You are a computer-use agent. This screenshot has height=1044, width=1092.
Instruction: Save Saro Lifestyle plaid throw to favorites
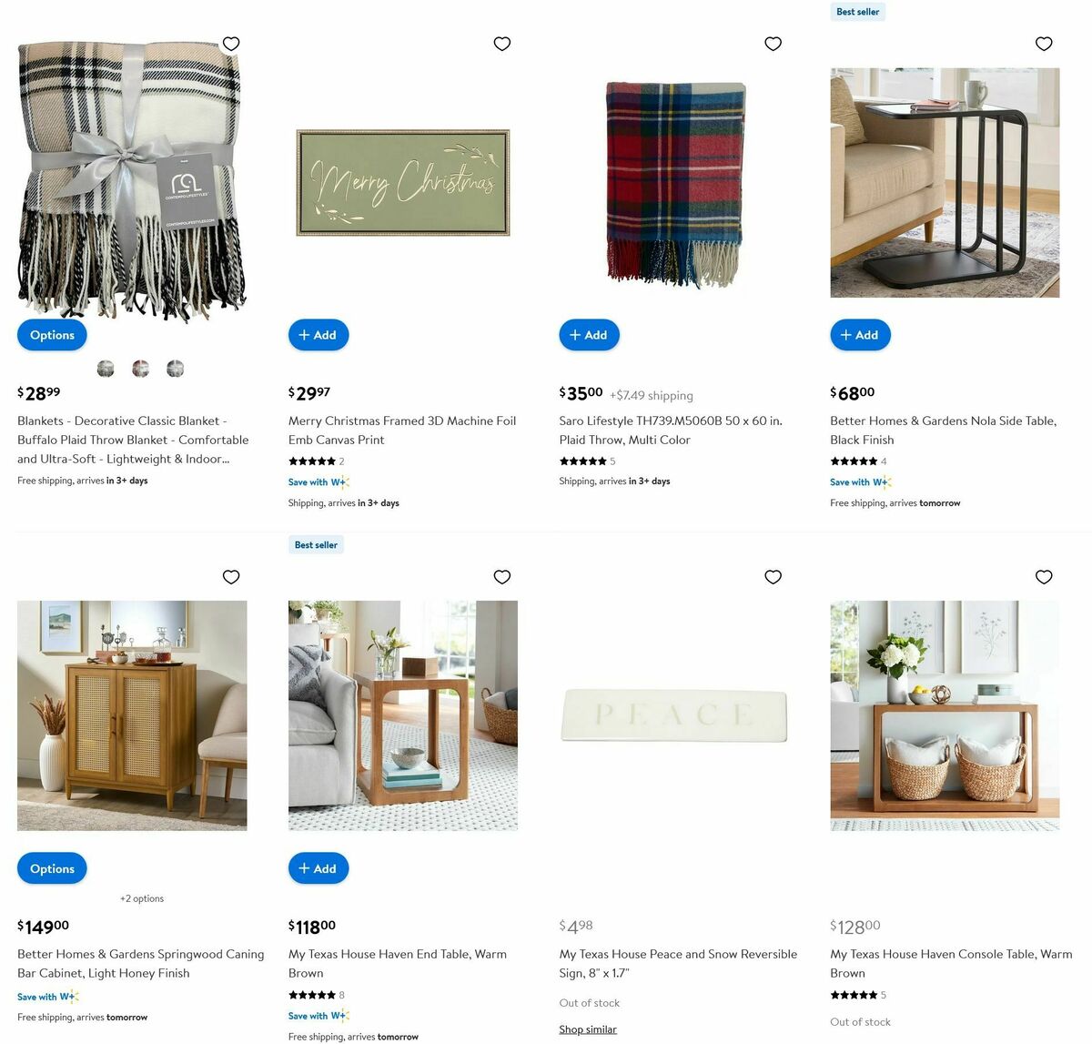pos(773,44)
